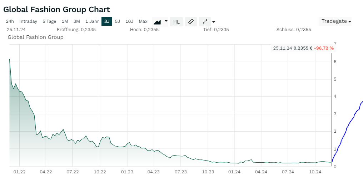Select the 1 Jahr period

tap(92, 21)
